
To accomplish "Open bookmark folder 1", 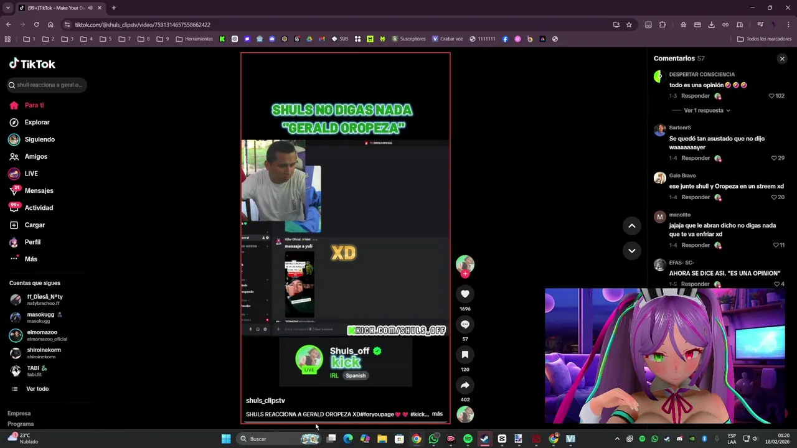I will coord(30,39).
